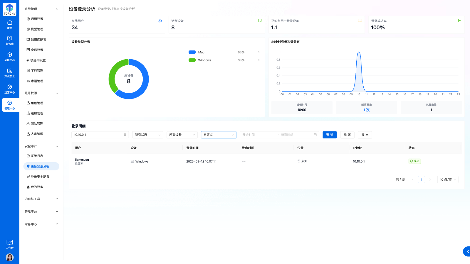Click the 应用中心 sidebar icon

(10, 57)
